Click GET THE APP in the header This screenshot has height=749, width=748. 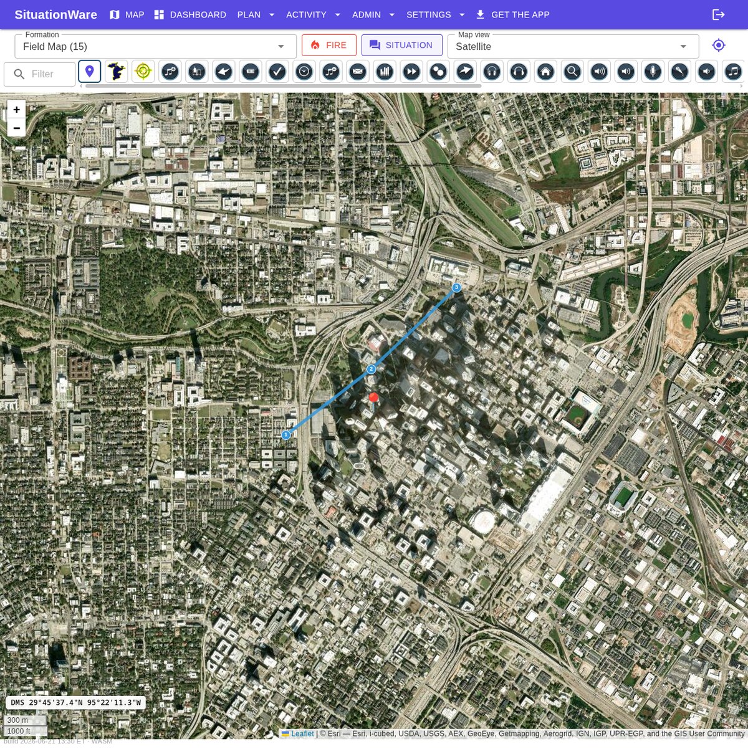512,14
